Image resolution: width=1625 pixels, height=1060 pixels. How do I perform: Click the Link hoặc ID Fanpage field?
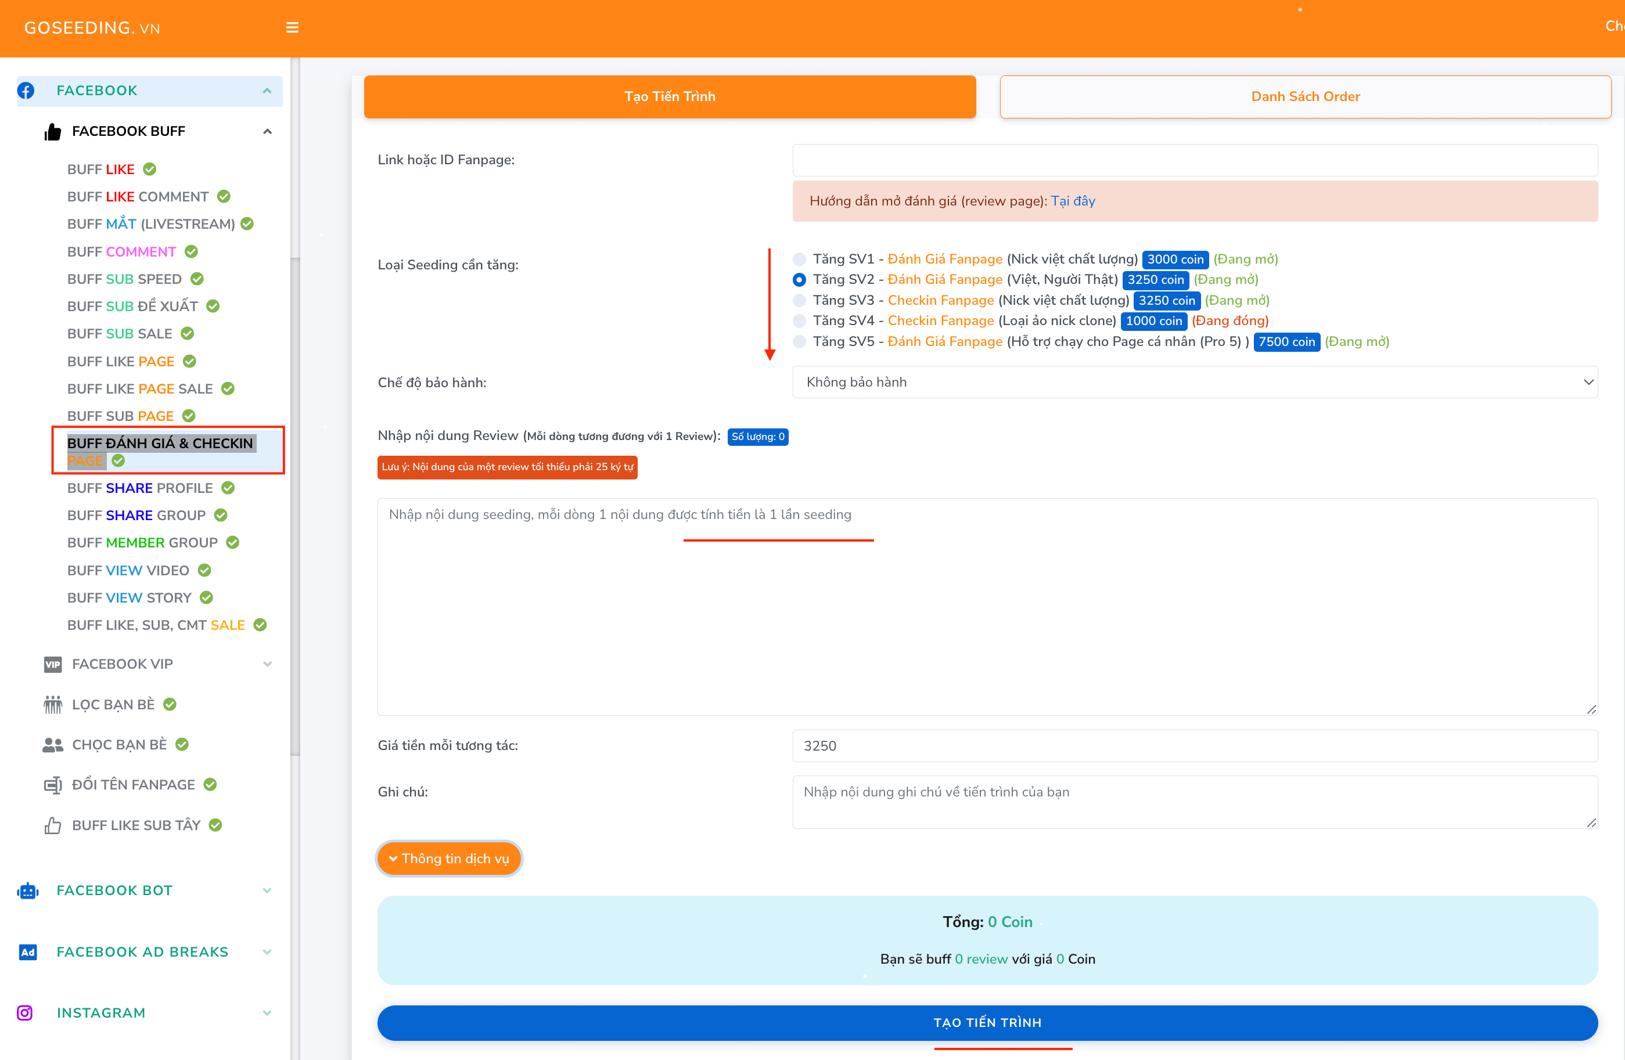tap(1195, 160)
